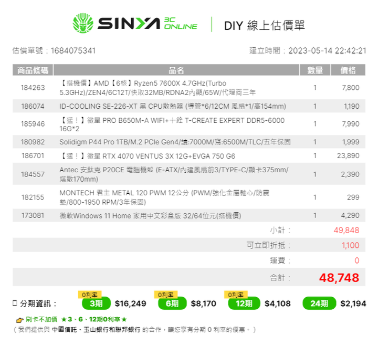Click barcode 185946
The height and width of the screenshot is (345, 378).
[33, 124]
